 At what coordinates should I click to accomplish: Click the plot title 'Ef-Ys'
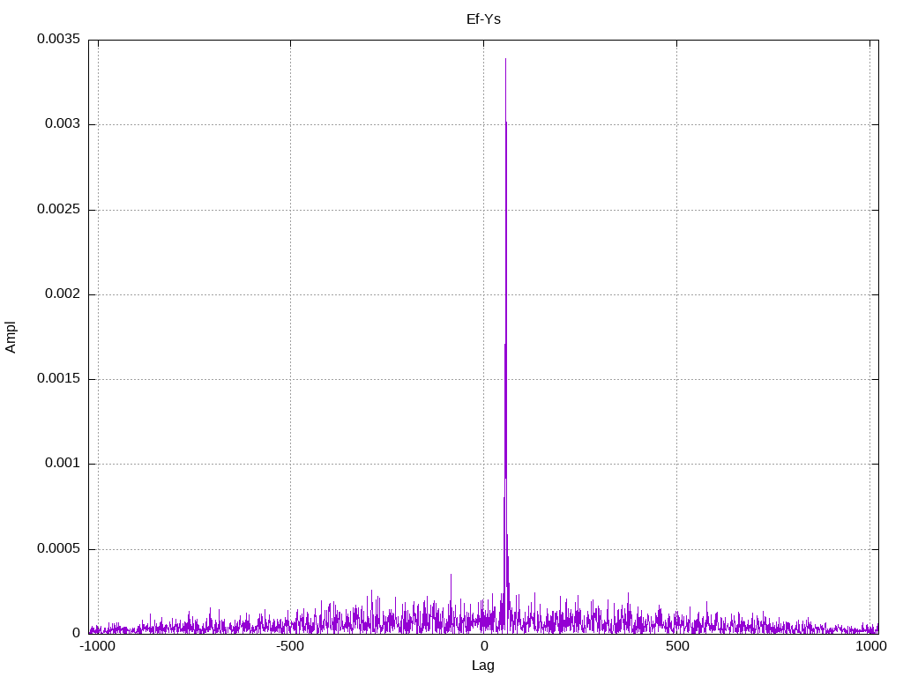coord(483,19)
